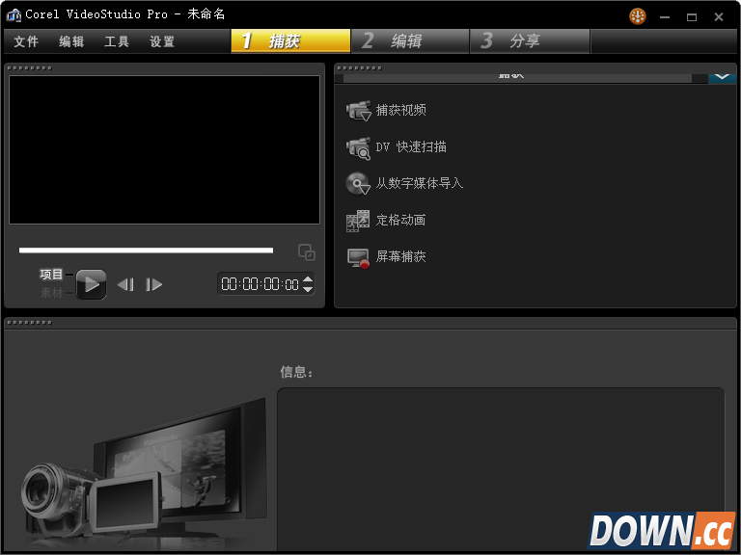Switch playback mode to Clip (素材)
Screen dimensions: 741x555
point(51,293)
